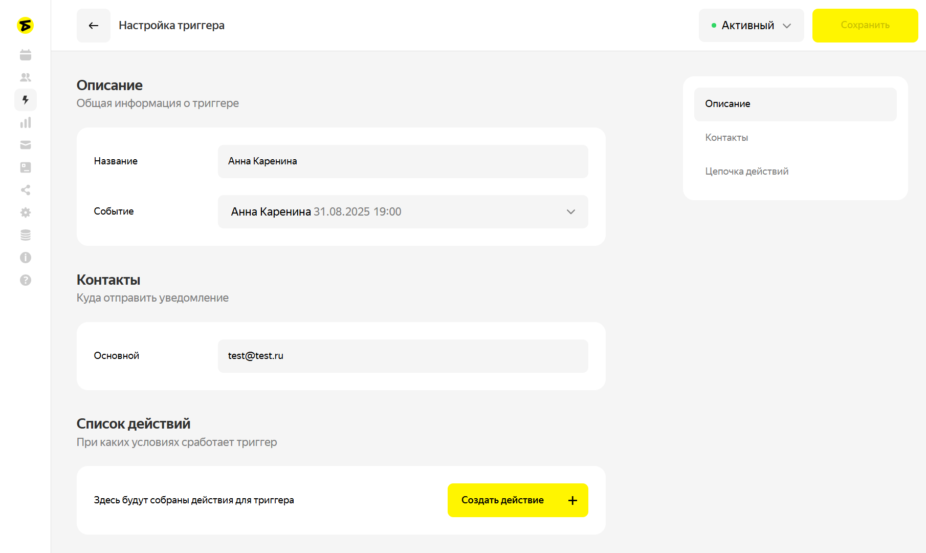Go back using the arrow button

(x=94, y=26)
